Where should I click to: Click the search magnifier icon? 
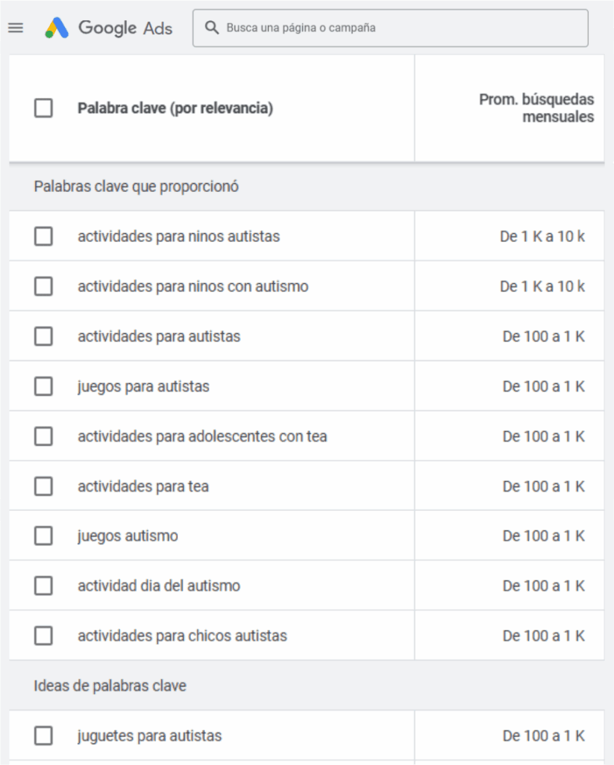pyautogui.click(x=212, y=28)
